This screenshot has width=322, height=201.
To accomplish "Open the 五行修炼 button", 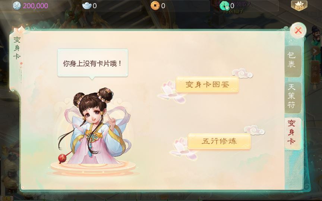I will click(x=219, y=141).
